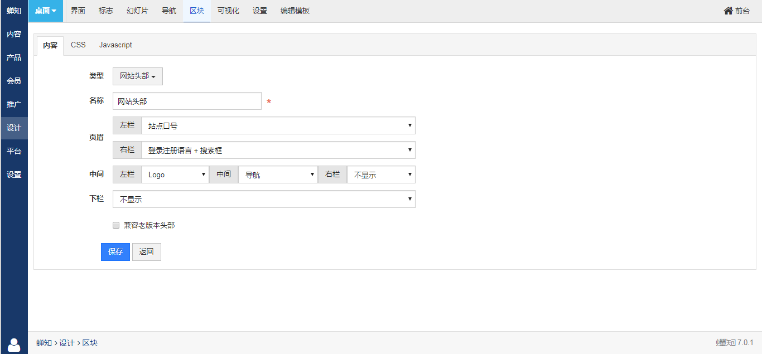Open 中间 左栏 Logo select

pyautogui.click(x=175, y=174)
